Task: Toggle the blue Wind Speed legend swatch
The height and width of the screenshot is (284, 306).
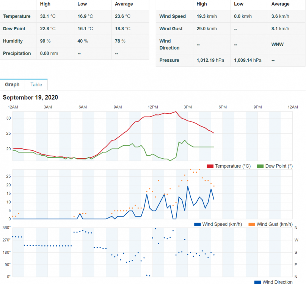Action: 197,225
